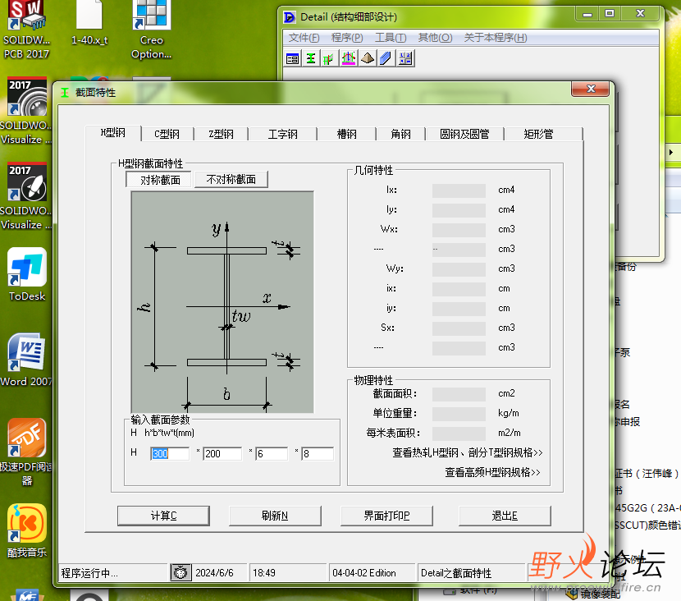Maximize the Detail main window
This screenshot has height=601, width=681.
click(610, 13)
